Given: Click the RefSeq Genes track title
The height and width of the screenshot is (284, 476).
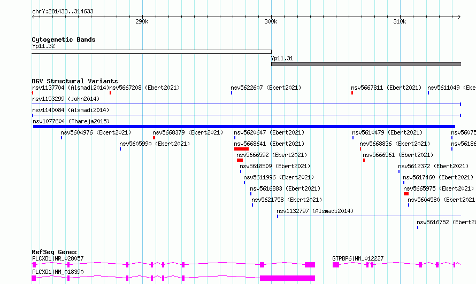Looking at the screenshot, I should click(x=54, y=252).
